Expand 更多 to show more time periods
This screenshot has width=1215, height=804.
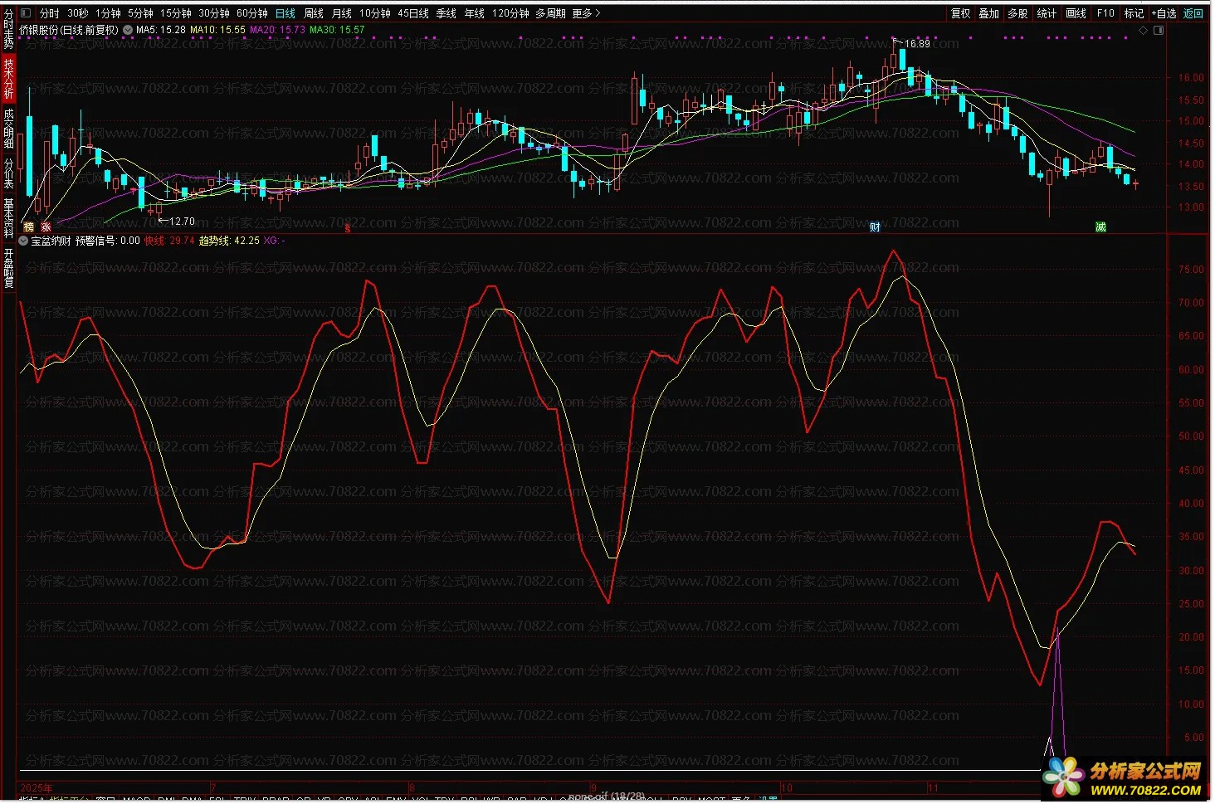coord(585,13)
